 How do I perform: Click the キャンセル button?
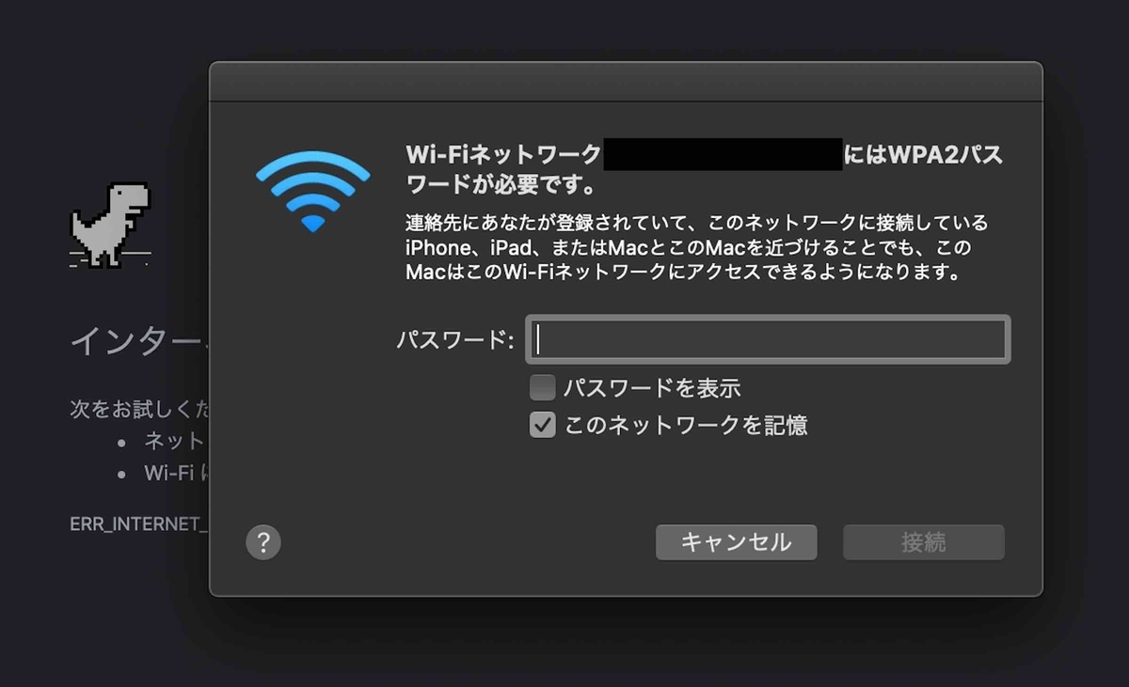[737, 542]
